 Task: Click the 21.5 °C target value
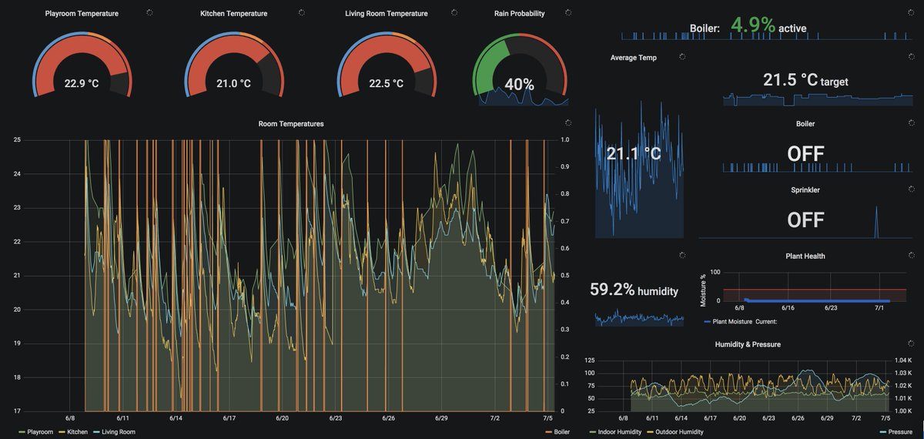790,79
